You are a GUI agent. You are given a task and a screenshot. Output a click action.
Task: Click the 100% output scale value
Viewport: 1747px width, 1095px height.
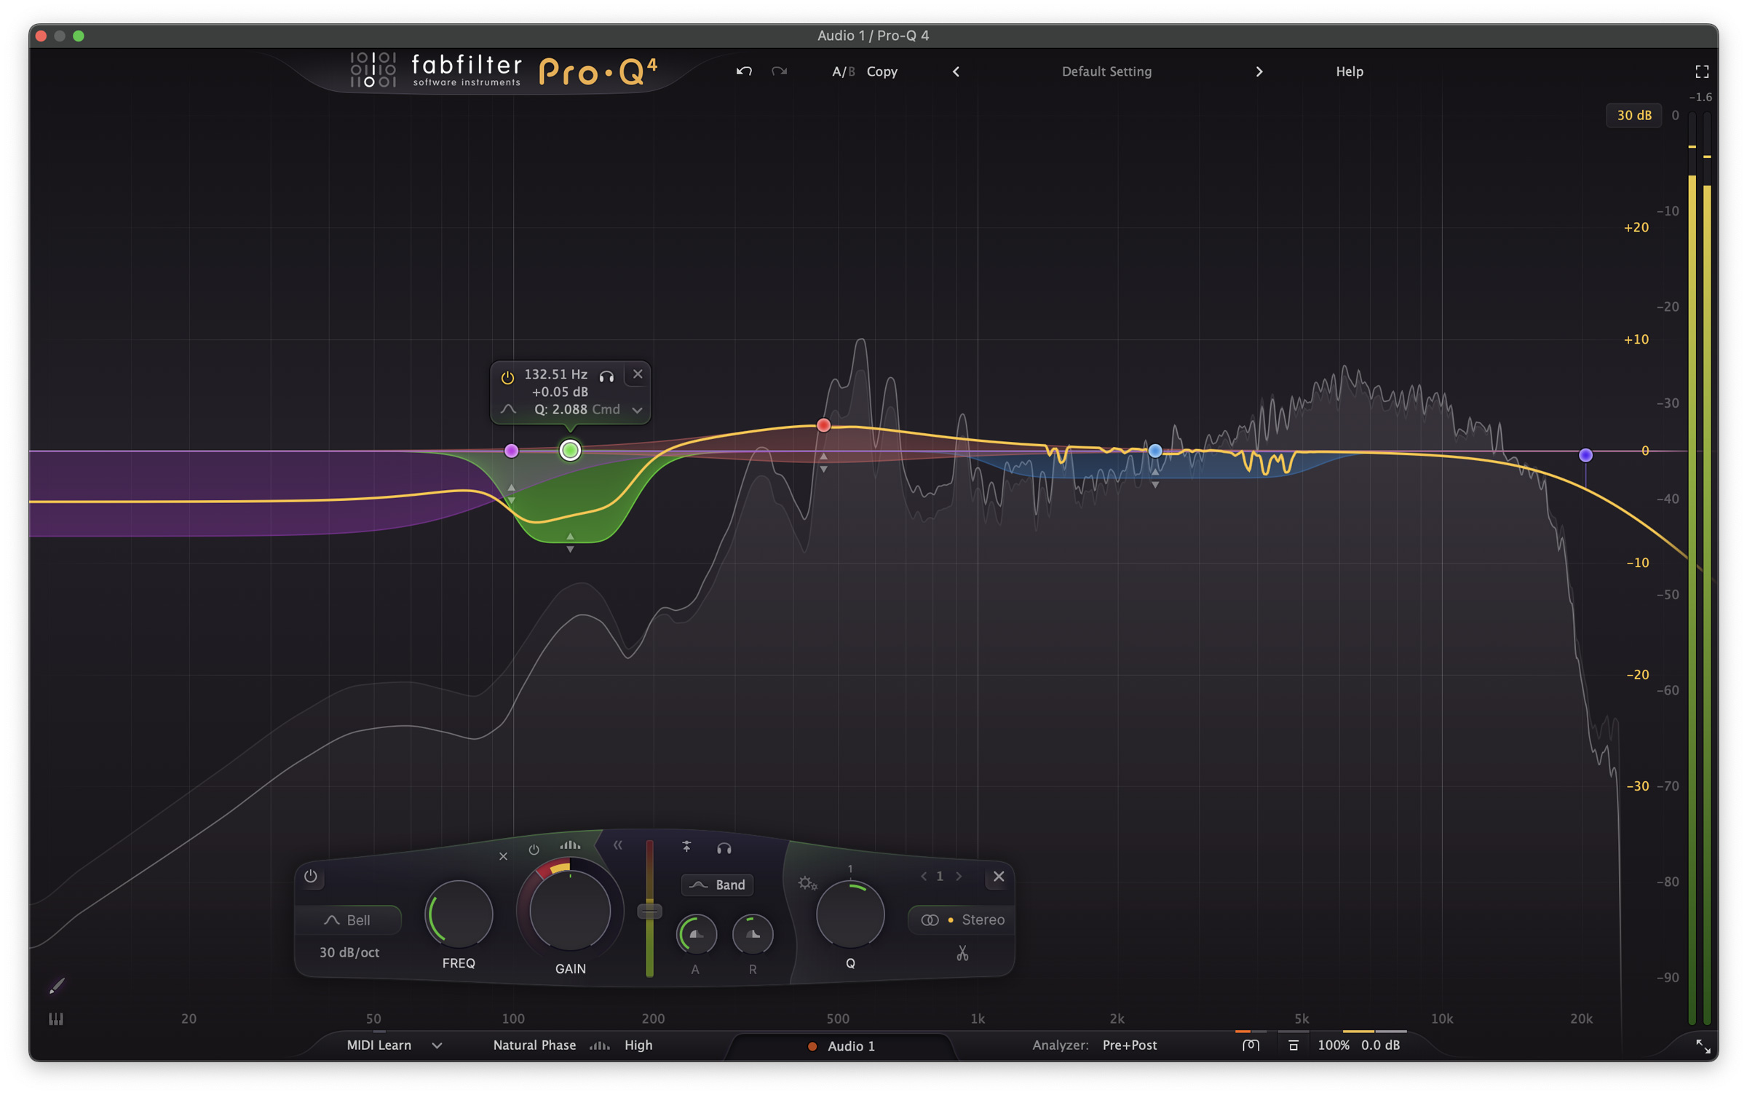1334,1045
